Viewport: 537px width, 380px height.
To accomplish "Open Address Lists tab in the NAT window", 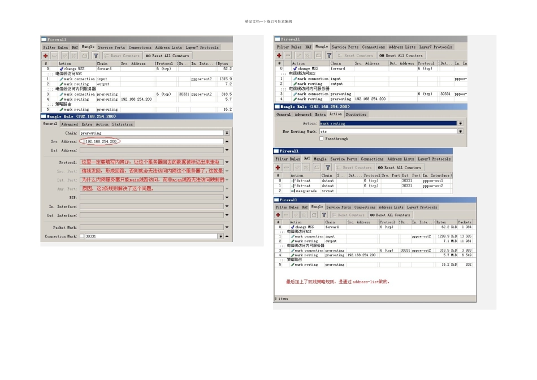I will point(402,159).
